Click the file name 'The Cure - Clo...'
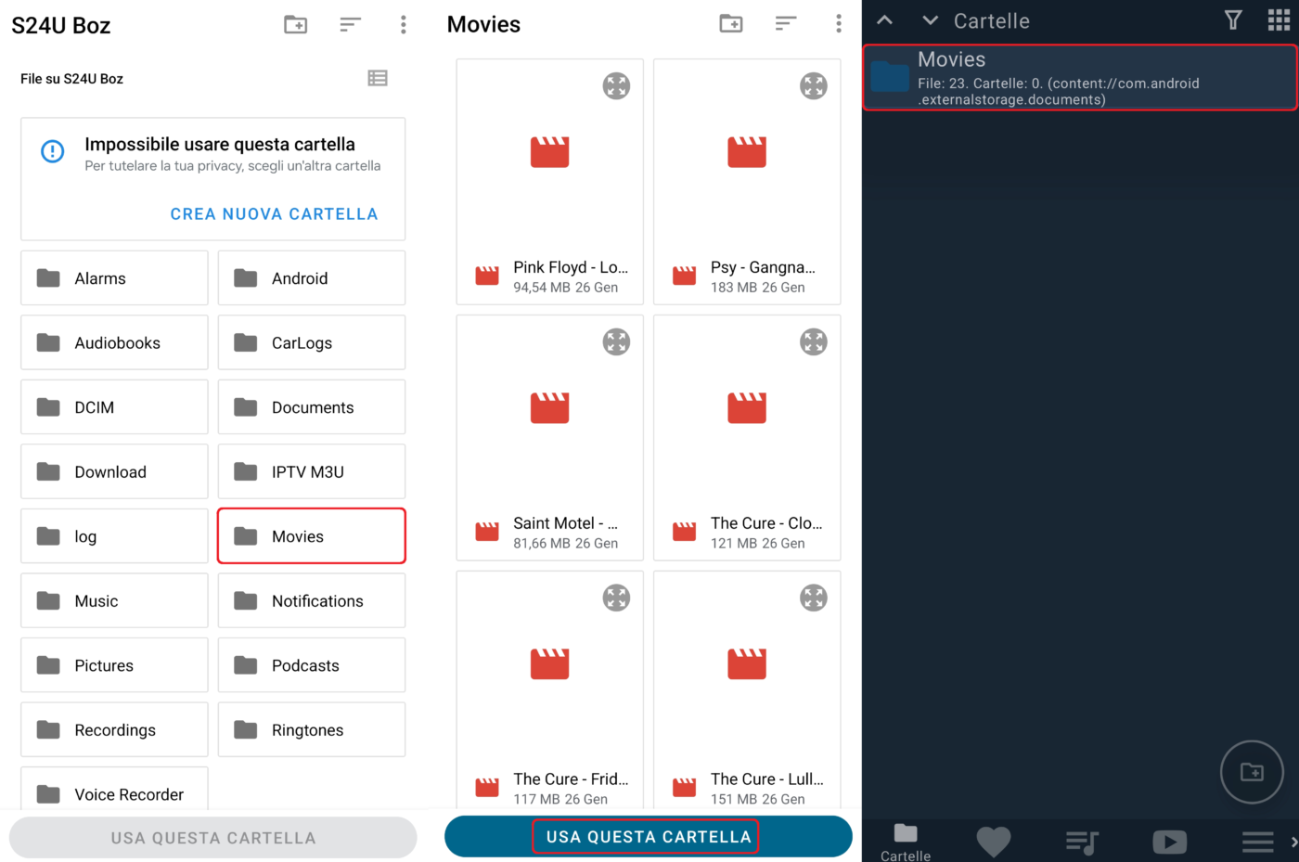The image size is (1299, 862). tap(766, 523)
